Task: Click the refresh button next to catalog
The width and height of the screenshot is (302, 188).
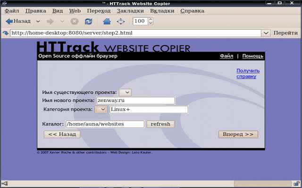Action: (x=160, y=124)
